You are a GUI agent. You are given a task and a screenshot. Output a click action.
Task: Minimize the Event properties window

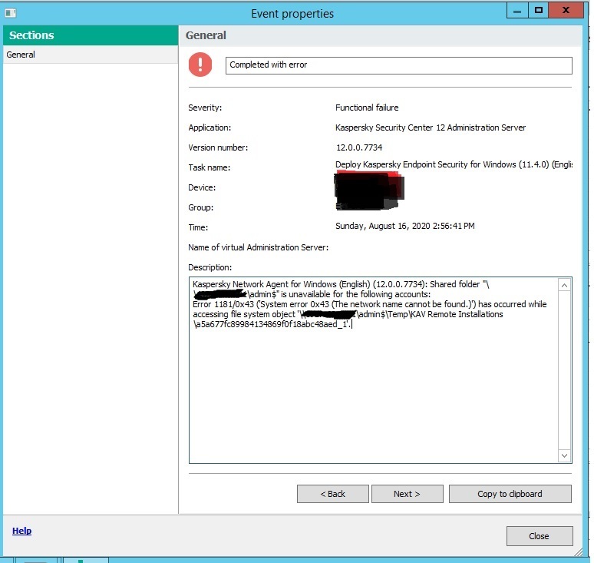click(517, 11)
